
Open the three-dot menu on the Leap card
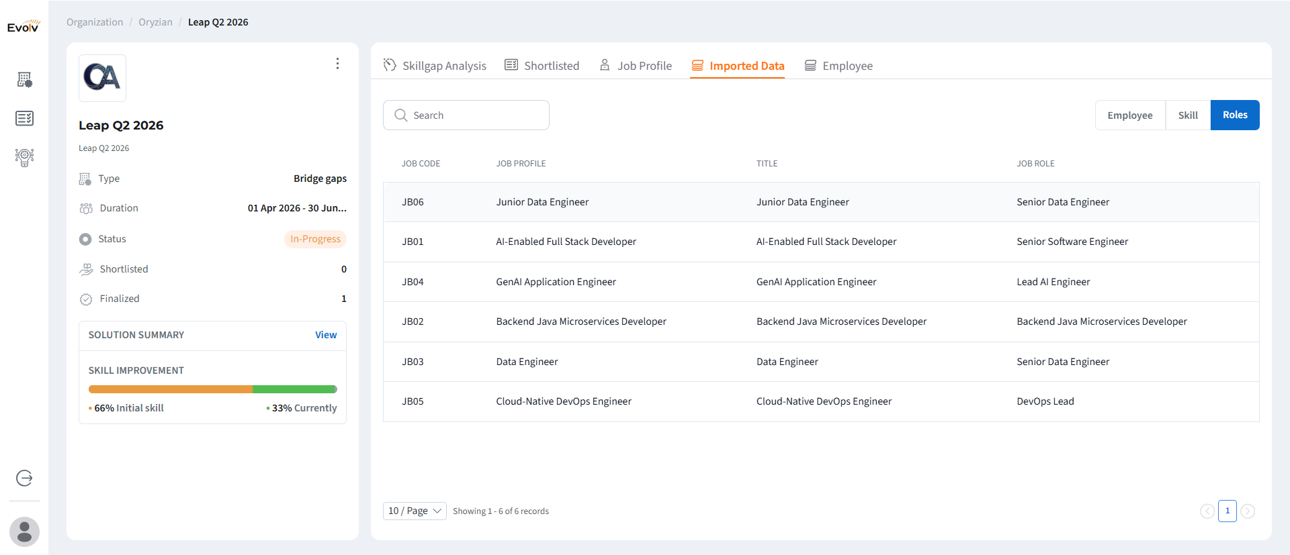pos(337,64)
